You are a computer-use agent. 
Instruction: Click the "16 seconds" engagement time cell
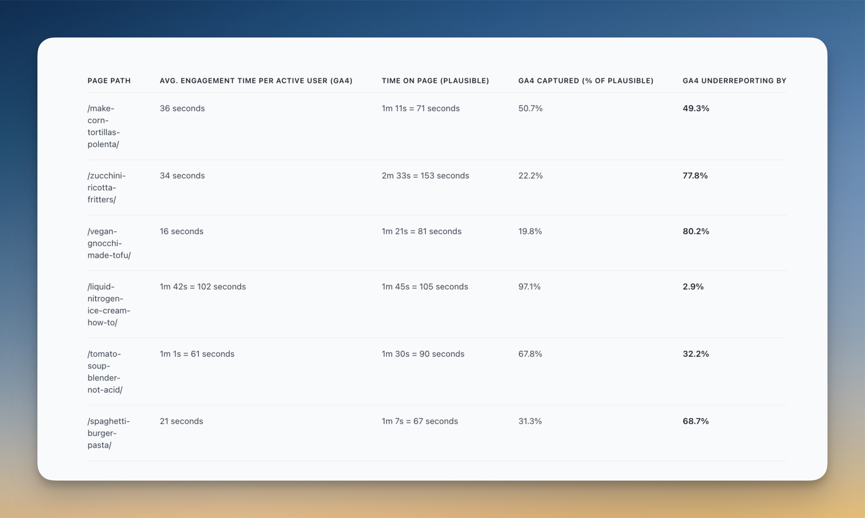coord(181,231)
